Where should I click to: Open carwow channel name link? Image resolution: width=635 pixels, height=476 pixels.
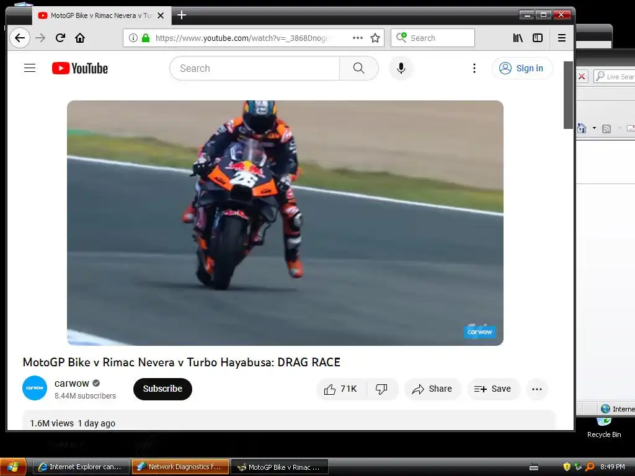72,383
